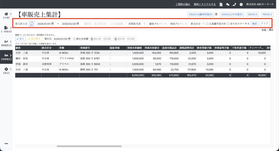Toggle the 控えを印刷 checkbox

pos(75,39)
